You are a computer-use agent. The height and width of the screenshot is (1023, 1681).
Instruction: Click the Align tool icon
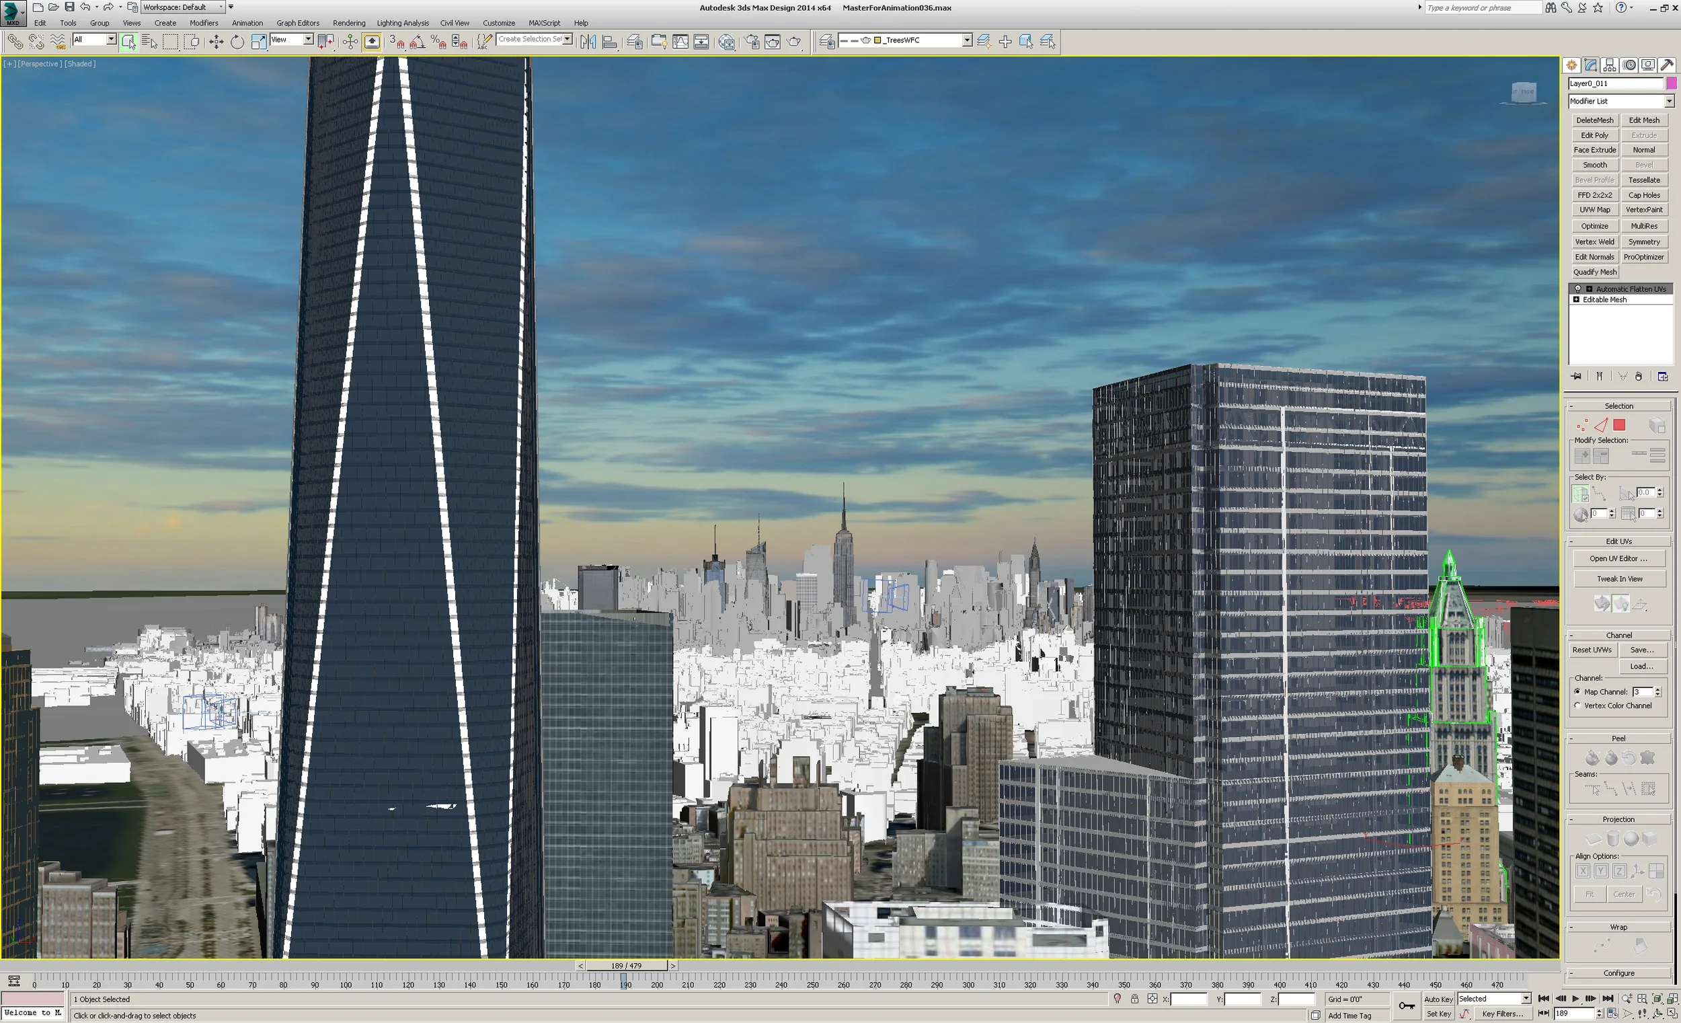[609, 42]
